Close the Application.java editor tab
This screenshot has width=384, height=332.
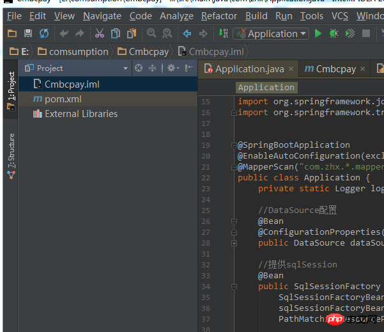pyautogui.click(x=291, y=69)
